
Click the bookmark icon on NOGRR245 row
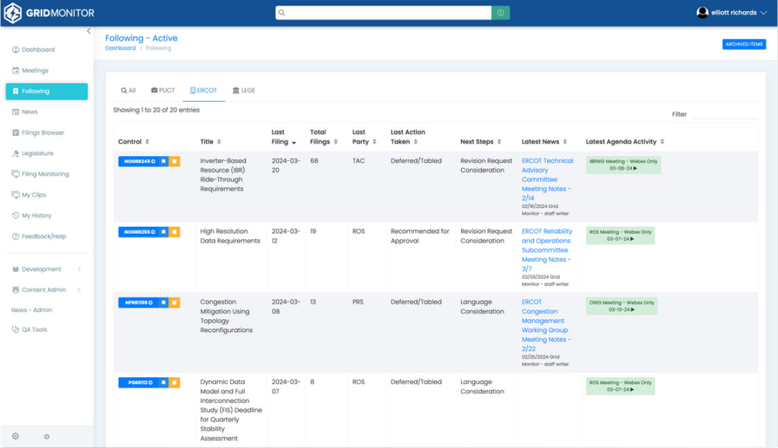pos(164,161)
